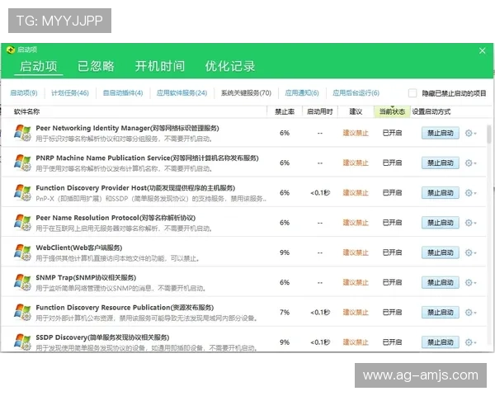Click 7% value in Function Discovery Resource Publication row

285,313
